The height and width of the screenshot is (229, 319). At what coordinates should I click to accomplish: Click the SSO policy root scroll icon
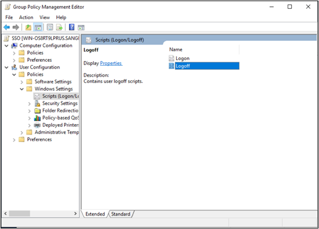click(7, 38)
